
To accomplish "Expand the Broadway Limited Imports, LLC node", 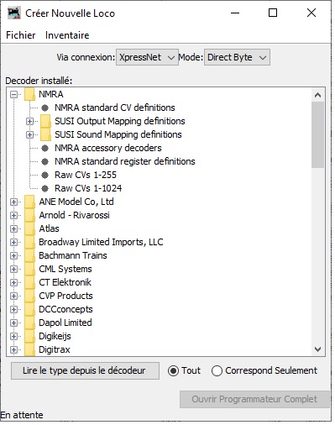I will tap(13, 242).
